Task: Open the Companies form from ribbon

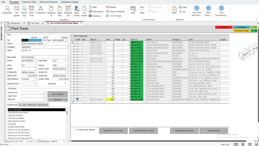Action: pos(7,10)
